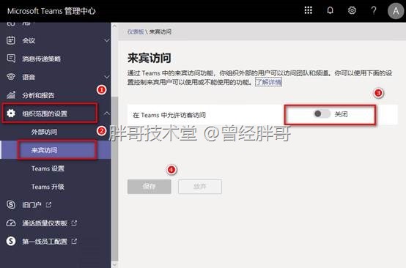The height and width of the screenshot is (268, 406).
Task: Click the 消息传递策略 chat icon
Action: click(11, 59)
